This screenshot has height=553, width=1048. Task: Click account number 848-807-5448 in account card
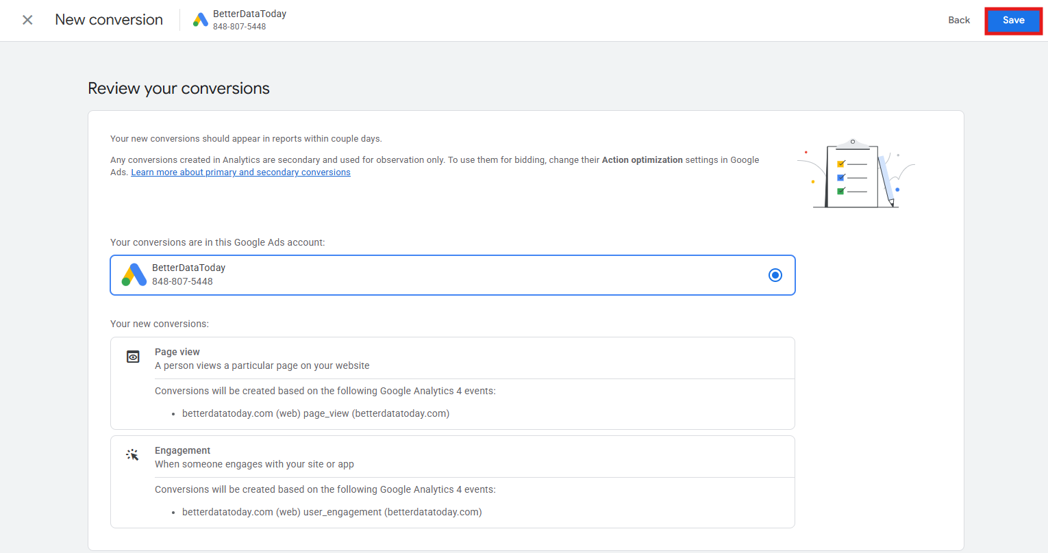point(182,281)
